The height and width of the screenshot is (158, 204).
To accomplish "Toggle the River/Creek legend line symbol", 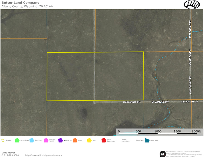I will (x=133, y=139).
